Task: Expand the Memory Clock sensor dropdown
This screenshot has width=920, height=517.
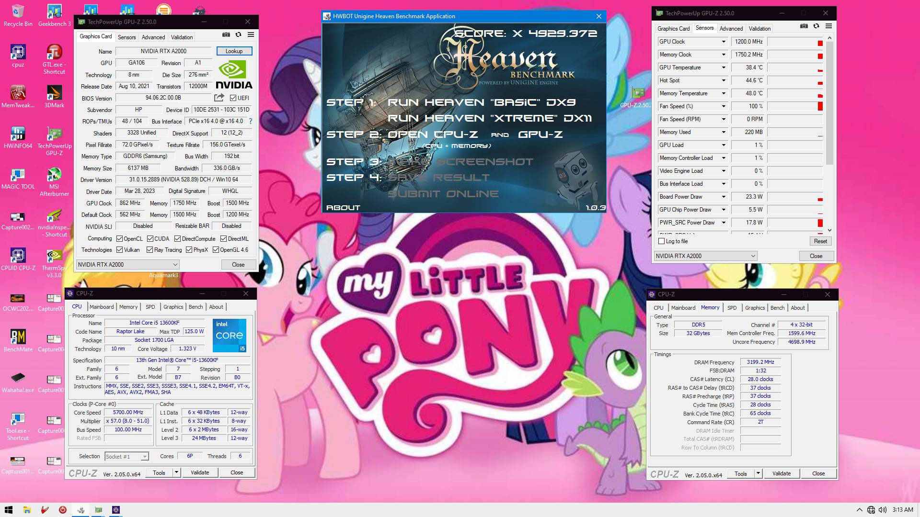Action: pos(724,55)
